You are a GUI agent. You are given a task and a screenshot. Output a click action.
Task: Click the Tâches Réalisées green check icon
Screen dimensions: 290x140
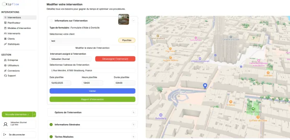51,137
